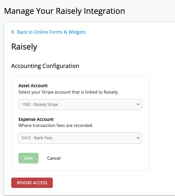Click the Expense Account dropdown arrow
This screenshot has width=175, height=196.
tap(138, 138)
